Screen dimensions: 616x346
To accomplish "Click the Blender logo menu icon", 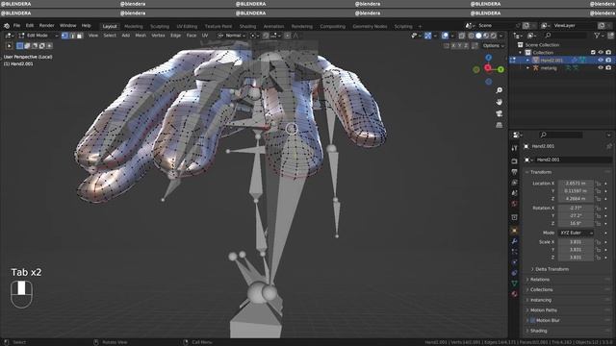I will tap(7, 26).
